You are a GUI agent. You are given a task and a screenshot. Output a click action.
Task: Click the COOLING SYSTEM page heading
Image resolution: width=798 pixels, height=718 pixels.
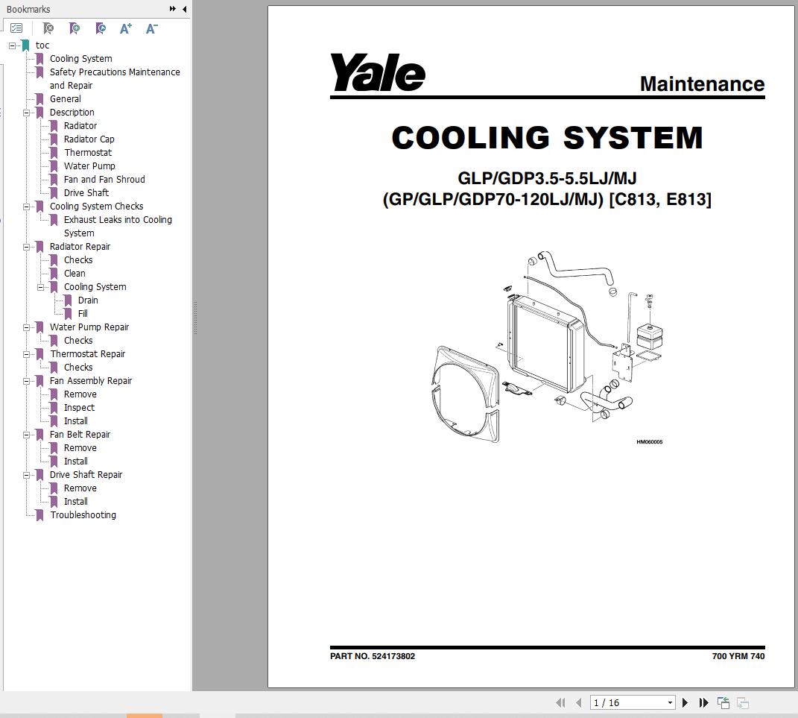coord(547,137)
